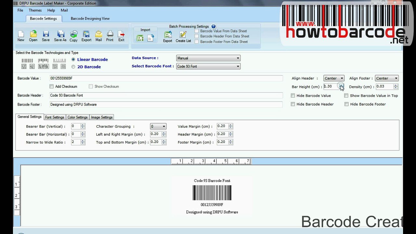416x234 pixels.
Task: Click the Top and Bottom Margin box
Action: [156, 142]
